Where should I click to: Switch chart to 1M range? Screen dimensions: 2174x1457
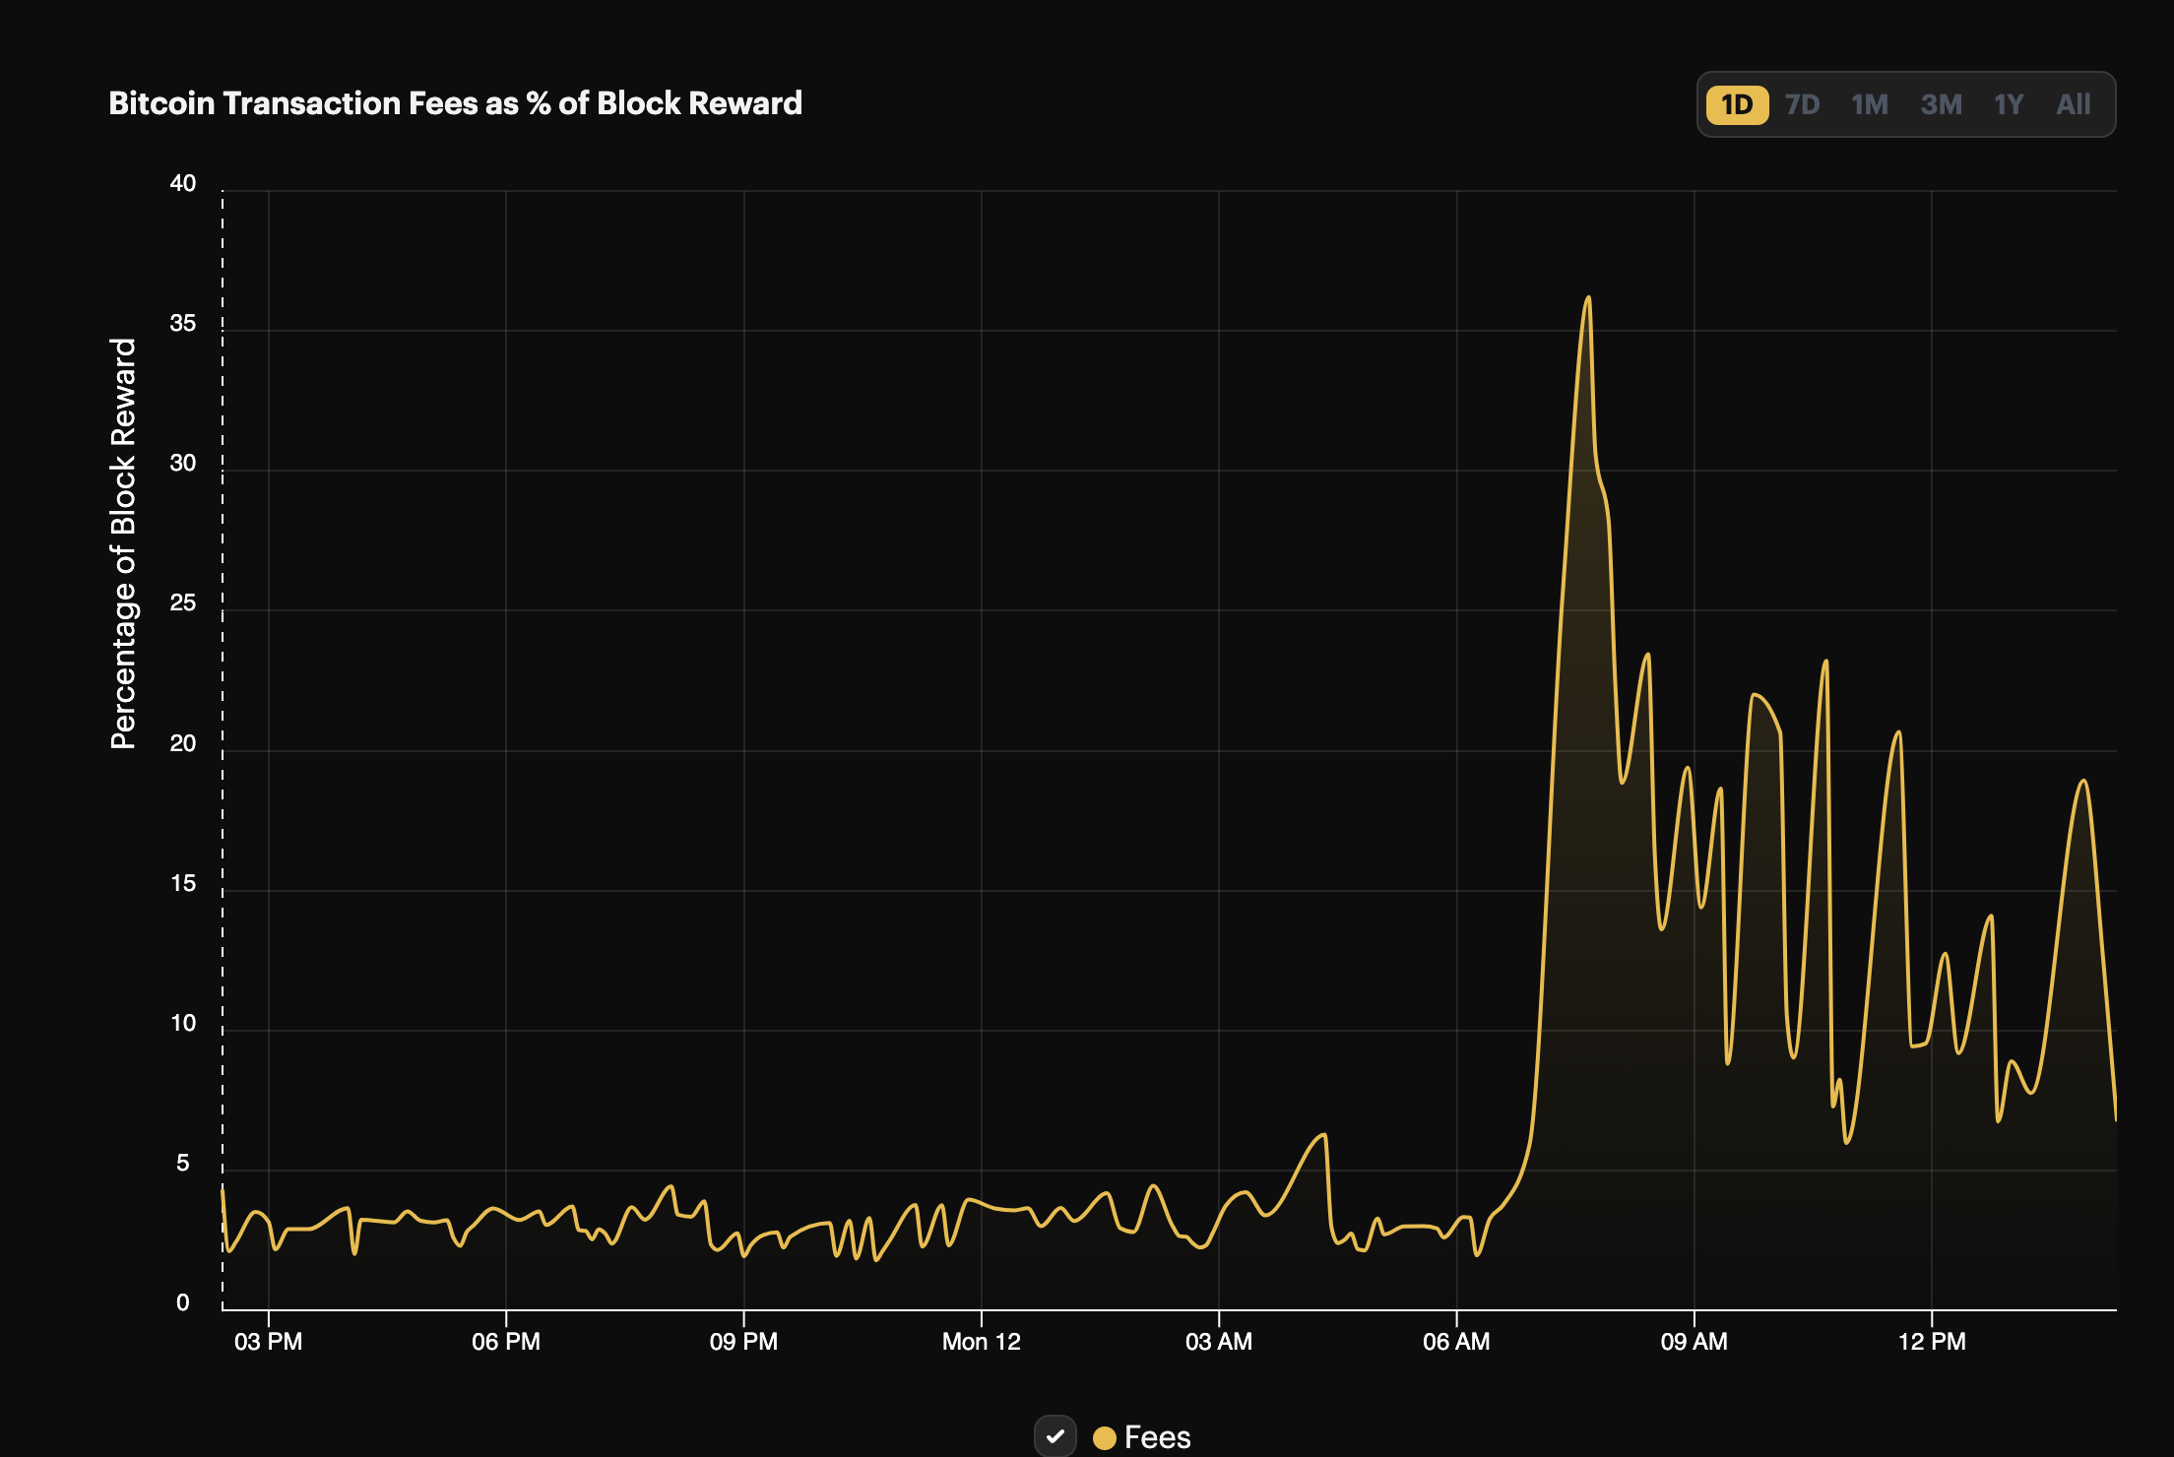click(1869, 104)
